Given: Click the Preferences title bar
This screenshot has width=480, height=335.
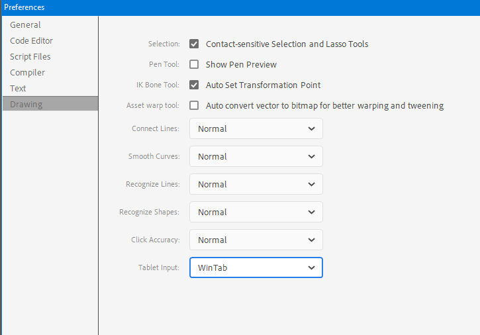Looking at the screenshot, I should [x=238, y=7].
